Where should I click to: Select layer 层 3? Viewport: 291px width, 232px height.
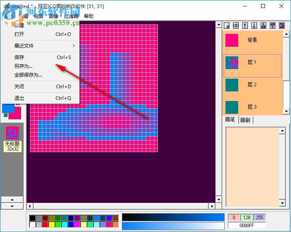pos(252,107)
